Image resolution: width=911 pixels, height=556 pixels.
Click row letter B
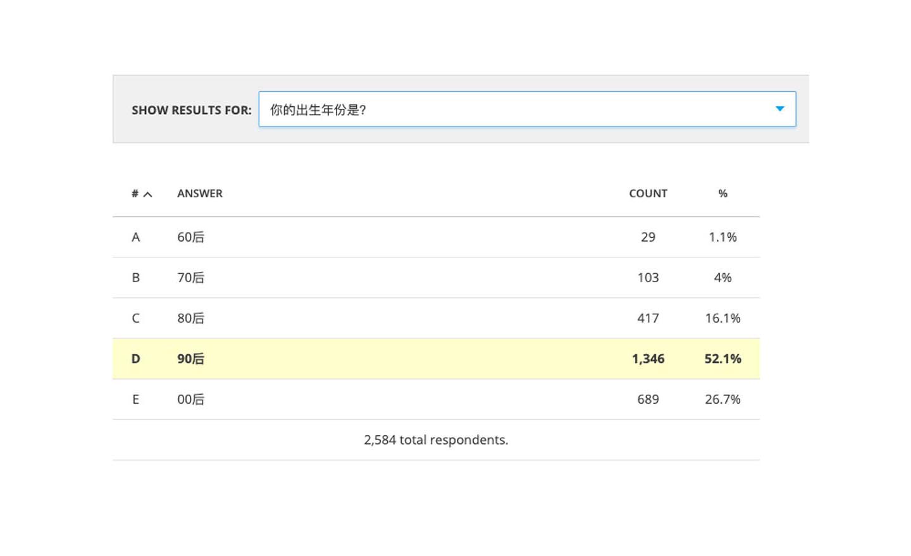click(135, 278)
